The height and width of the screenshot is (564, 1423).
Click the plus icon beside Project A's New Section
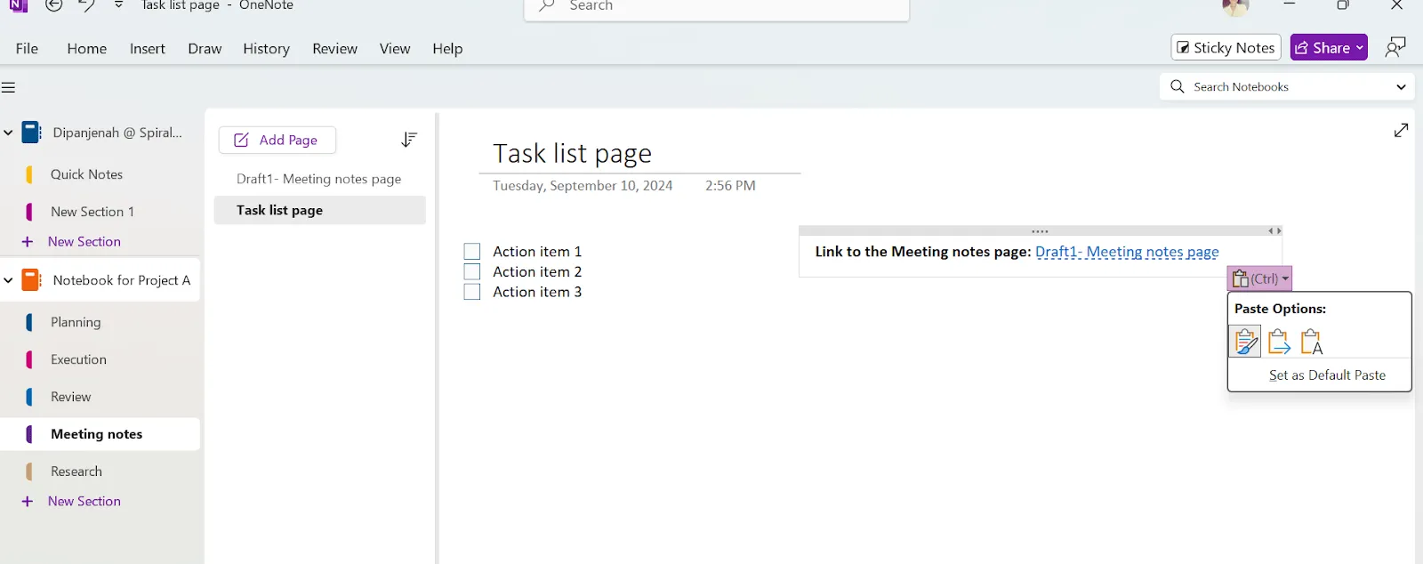pyautogui.click(x=28, y=502)
